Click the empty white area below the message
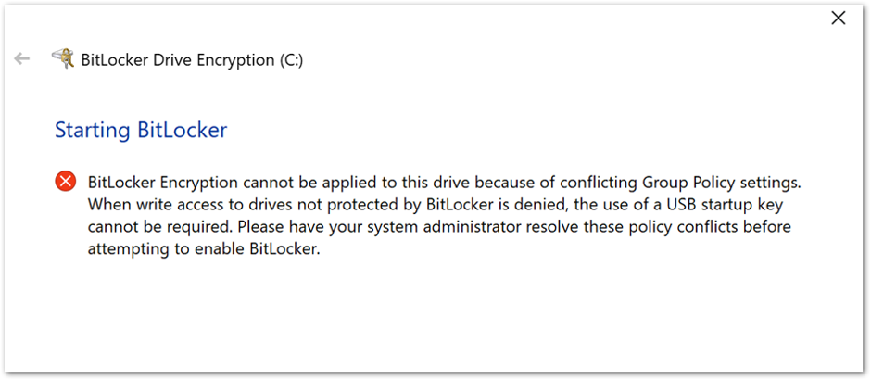This screenshot has height=380, width=871. click(x=434, y=317)
